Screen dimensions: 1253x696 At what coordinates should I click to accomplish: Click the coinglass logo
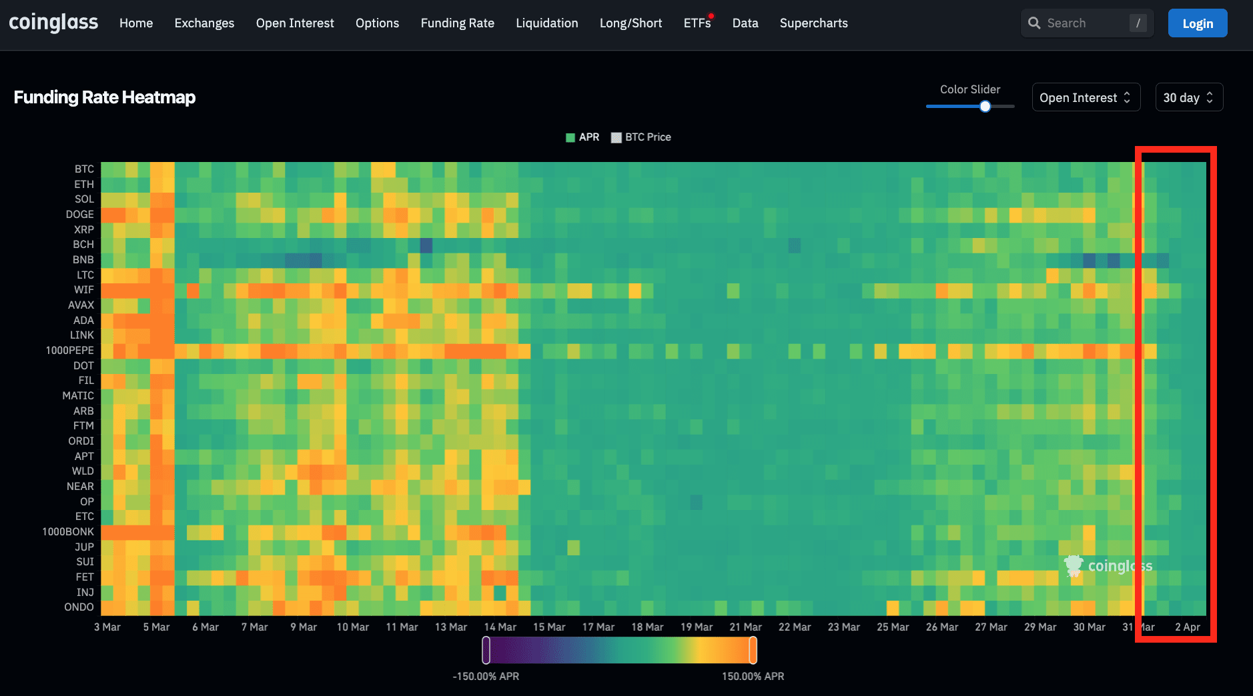click(53, 22)
